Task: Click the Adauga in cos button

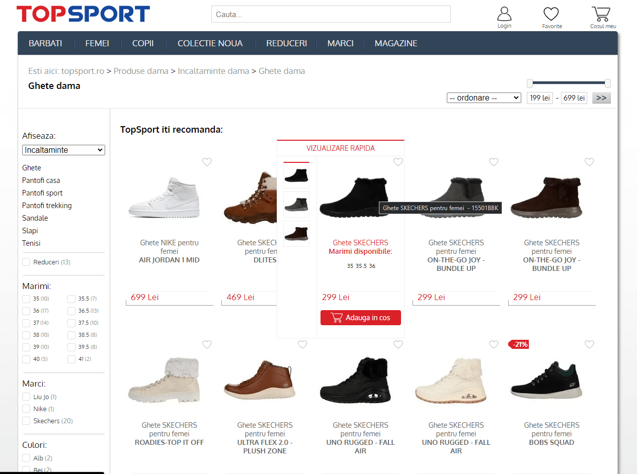Action: coord(361,318)
